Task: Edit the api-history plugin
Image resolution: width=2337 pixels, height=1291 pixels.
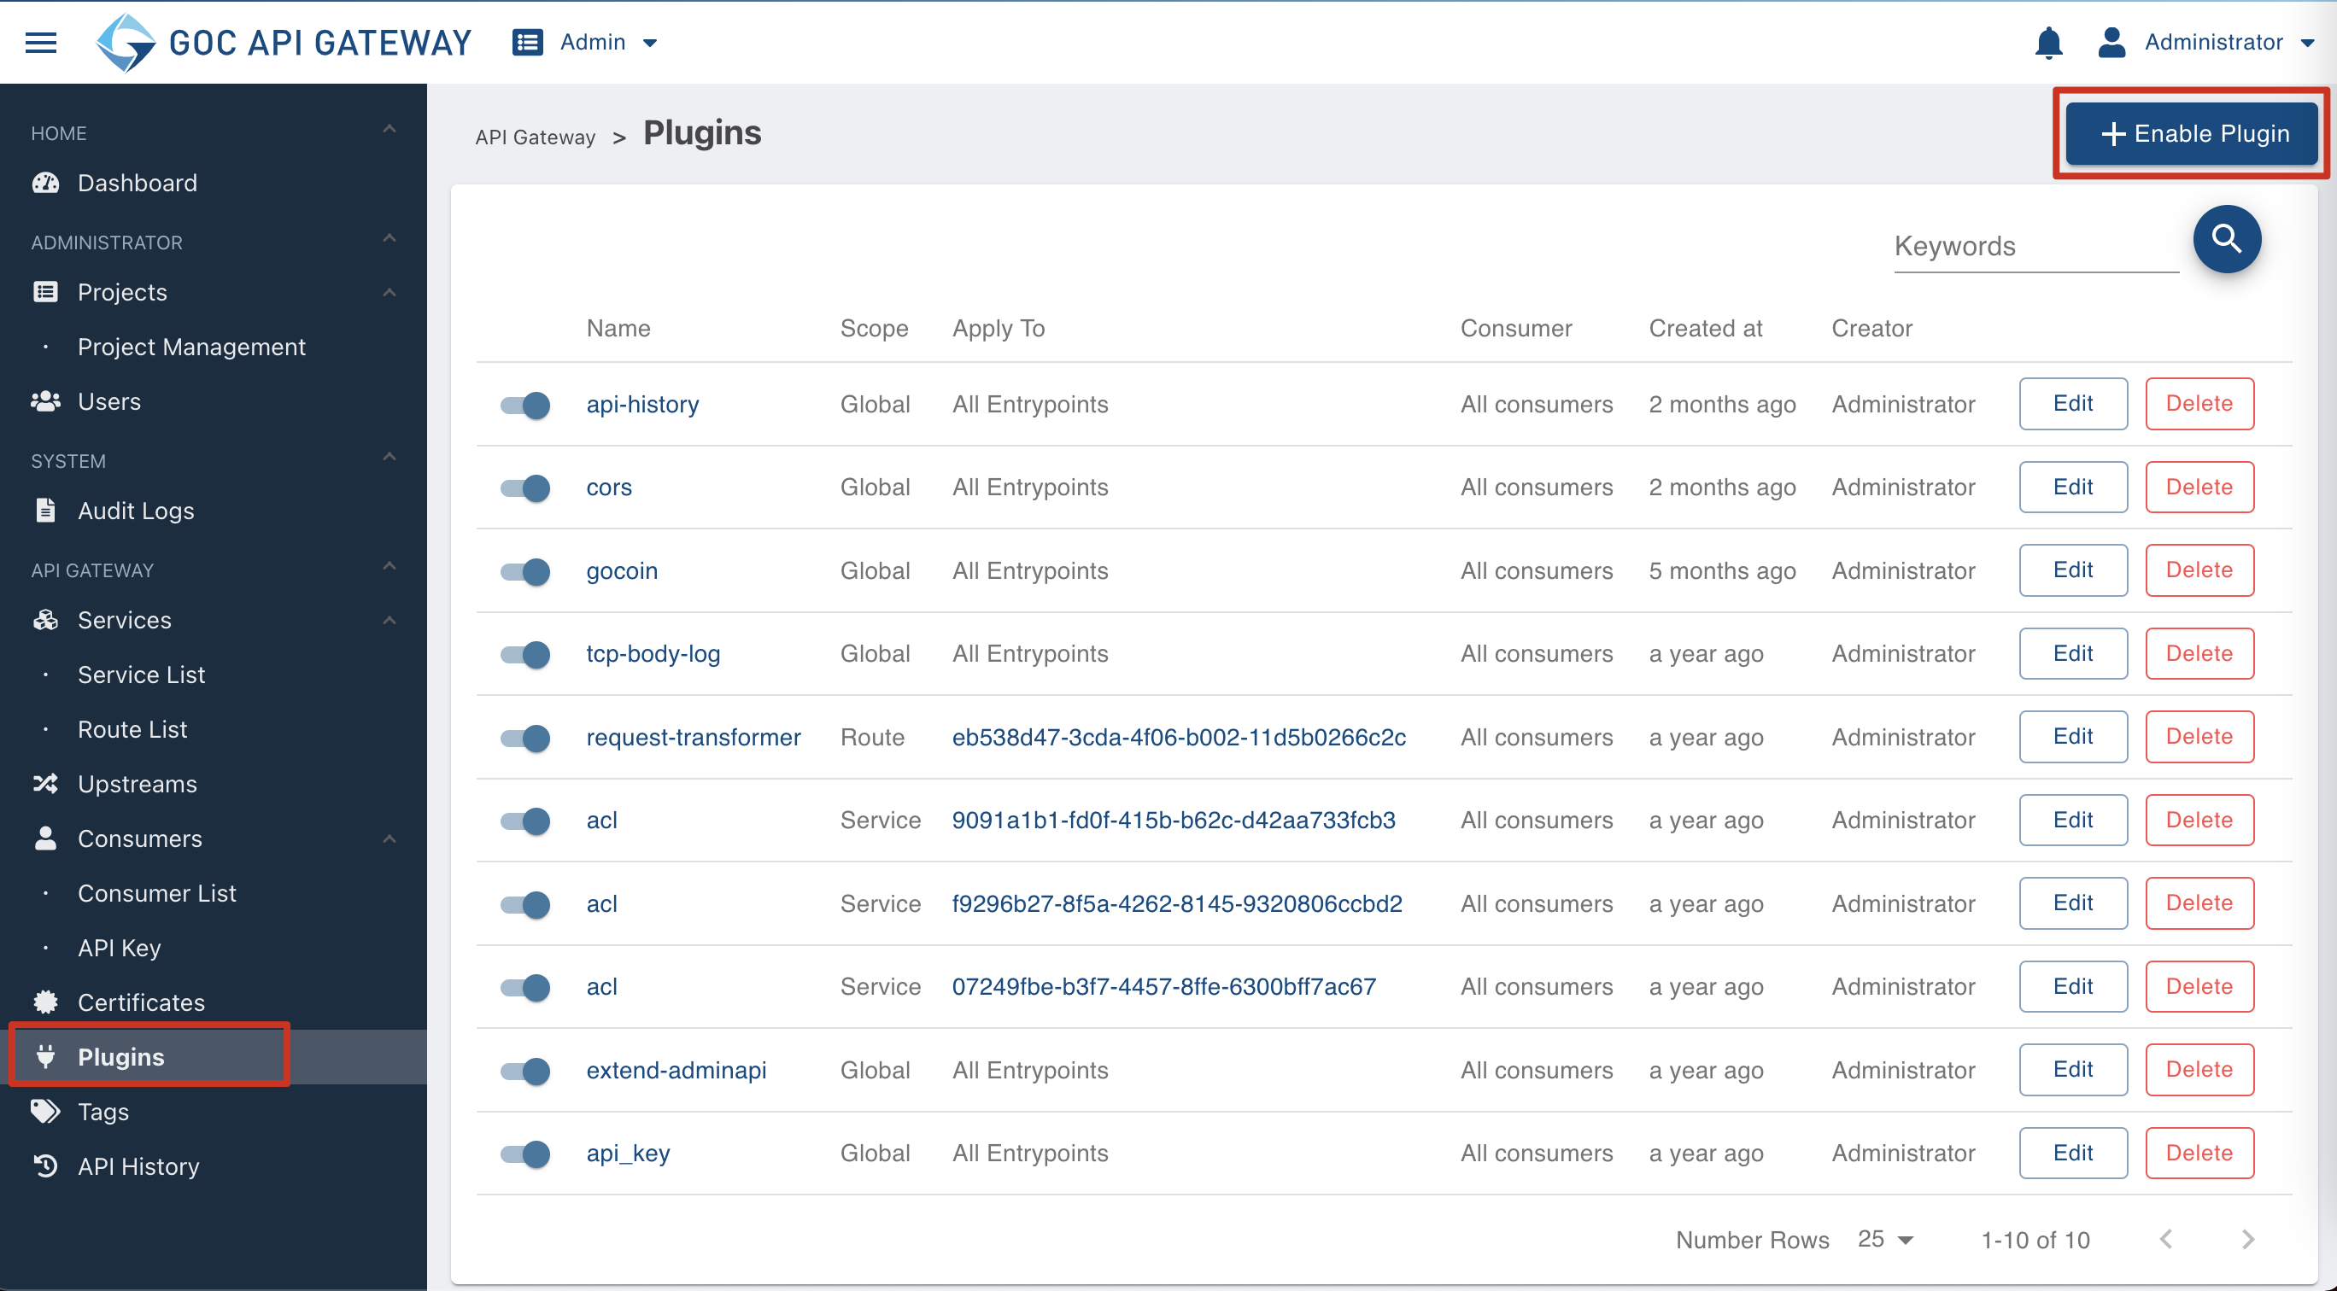Action: (2073, 403)
